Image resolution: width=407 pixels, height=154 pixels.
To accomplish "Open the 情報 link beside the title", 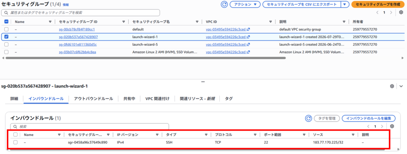I will point(66,5).
